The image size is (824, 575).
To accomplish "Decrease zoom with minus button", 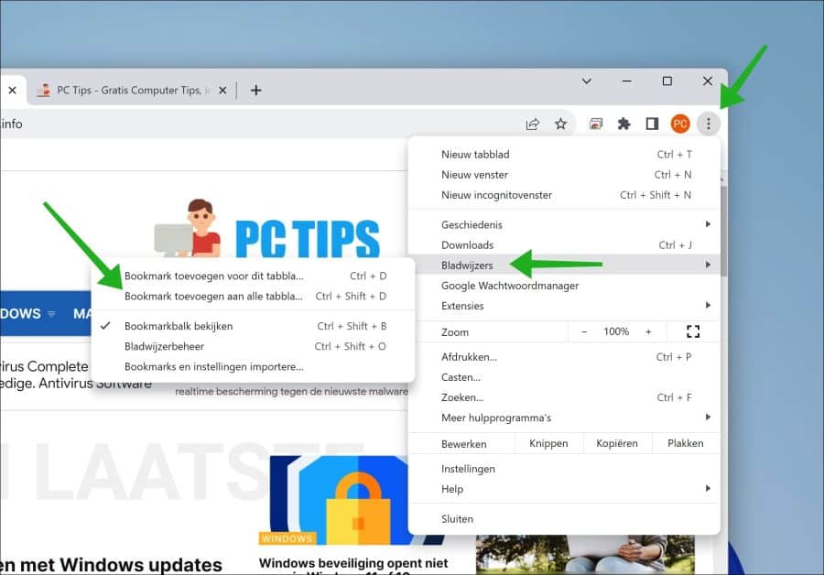I will 584,331.
